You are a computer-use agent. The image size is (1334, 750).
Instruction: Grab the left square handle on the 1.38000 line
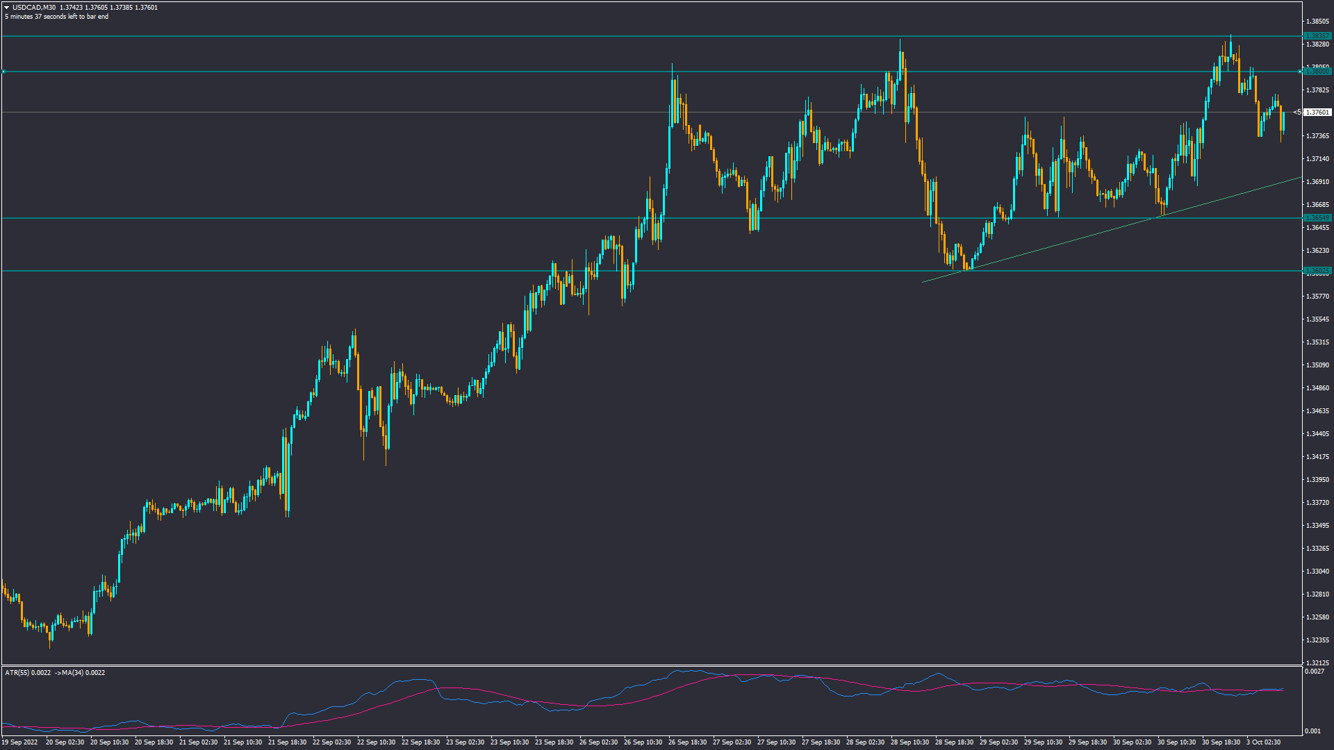[3, 72]
